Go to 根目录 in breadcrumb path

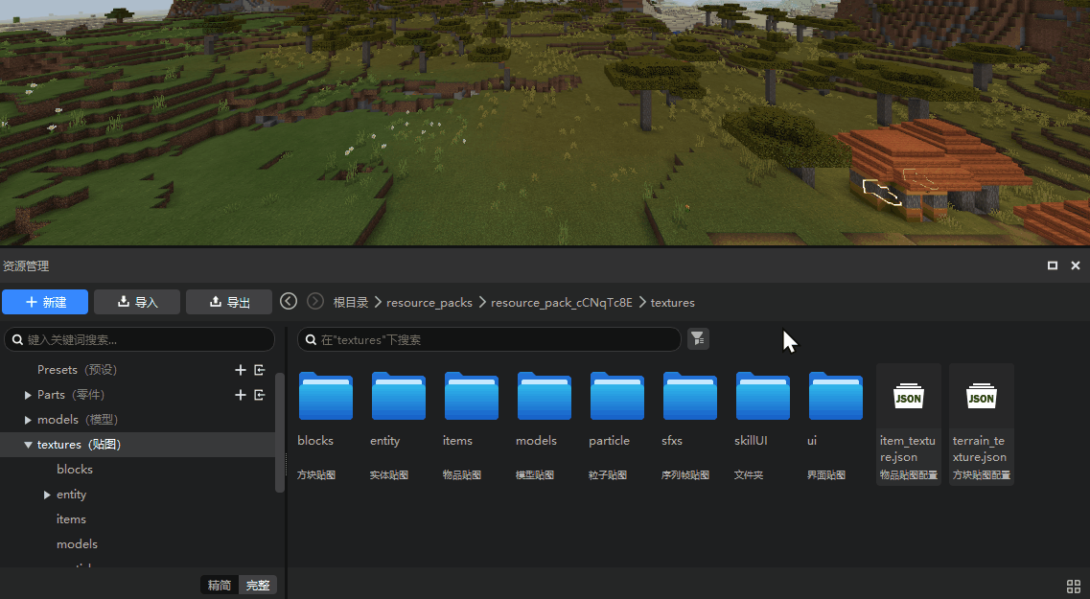[x=351, y=302]
